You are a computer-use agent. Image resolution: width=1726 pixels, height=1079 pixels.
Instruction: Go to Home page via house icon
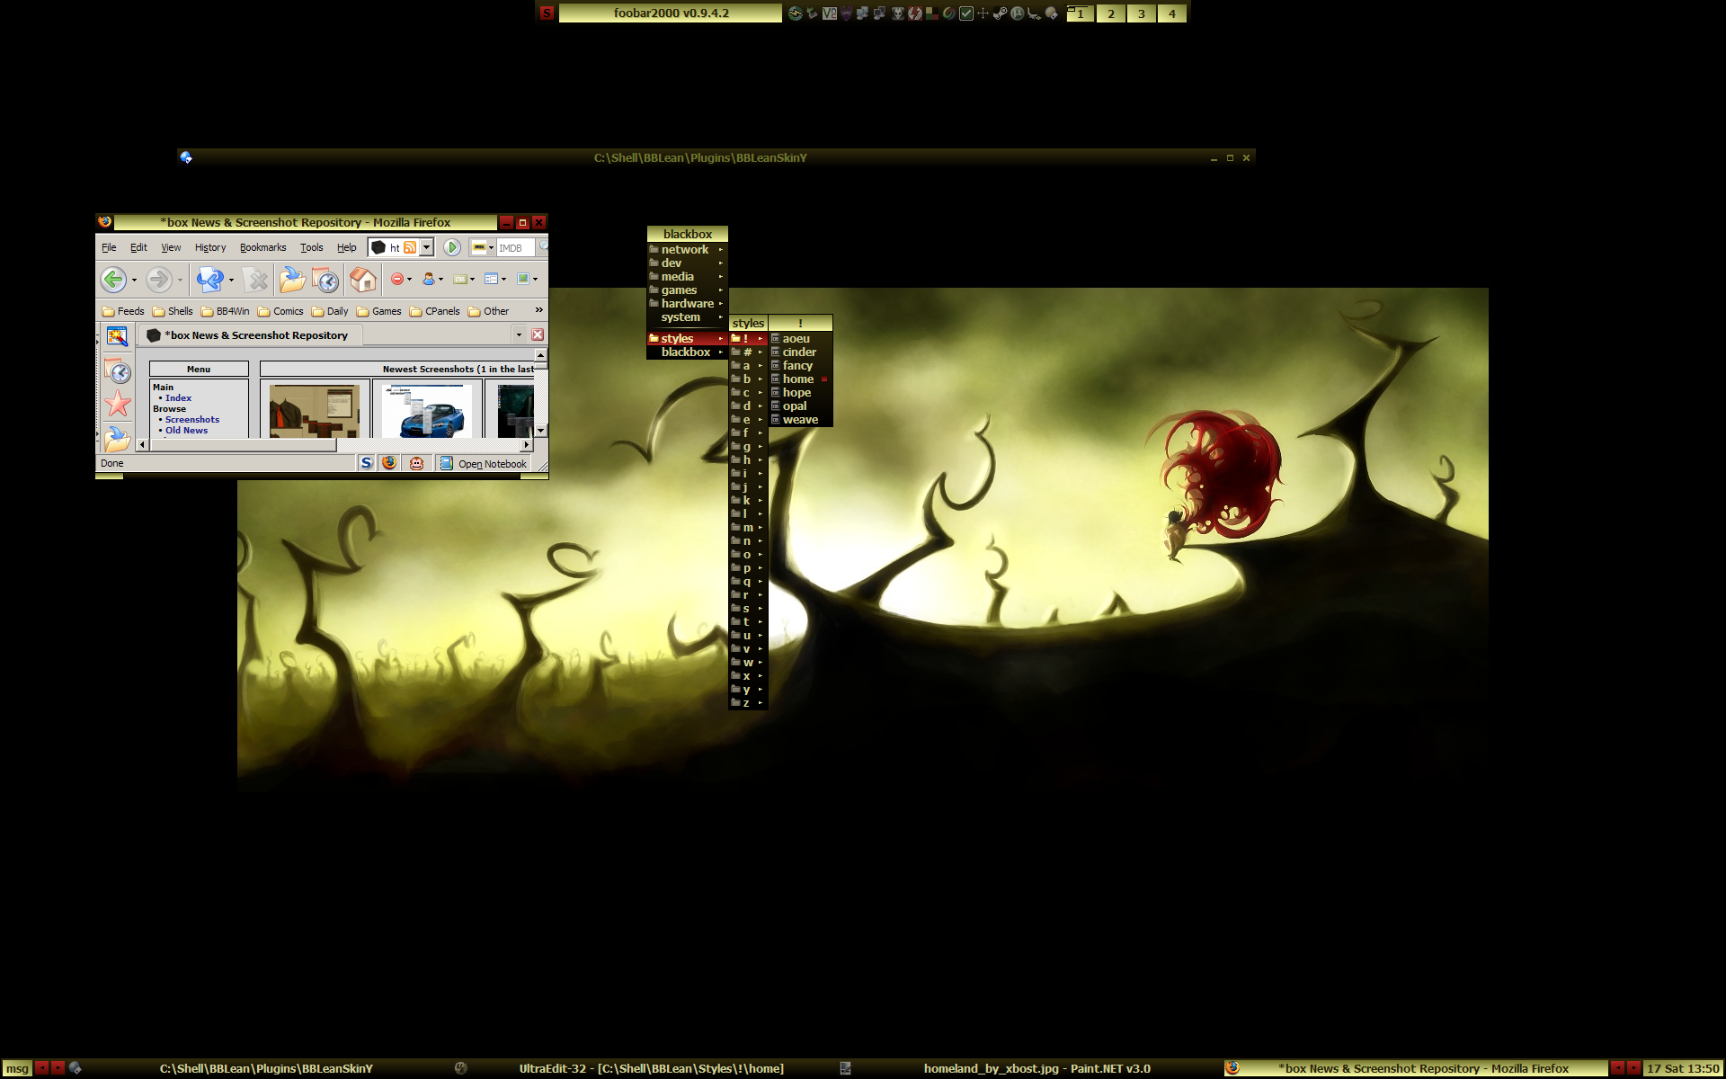[363, 280]
